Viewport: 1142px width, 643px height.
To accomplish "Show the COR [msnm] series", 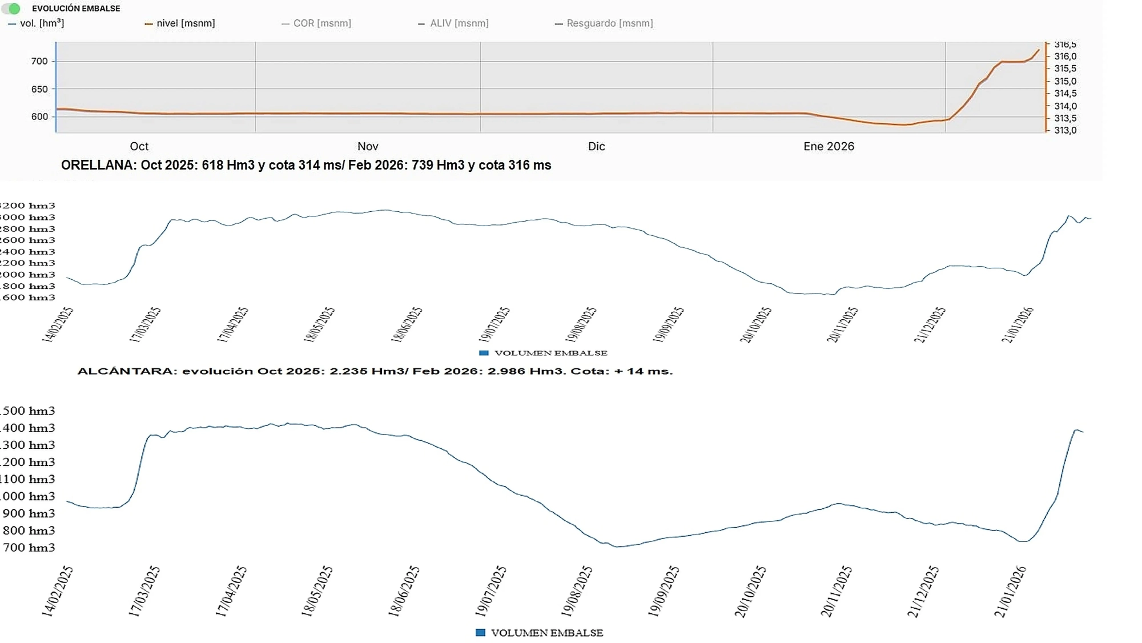I will [316, 23].
